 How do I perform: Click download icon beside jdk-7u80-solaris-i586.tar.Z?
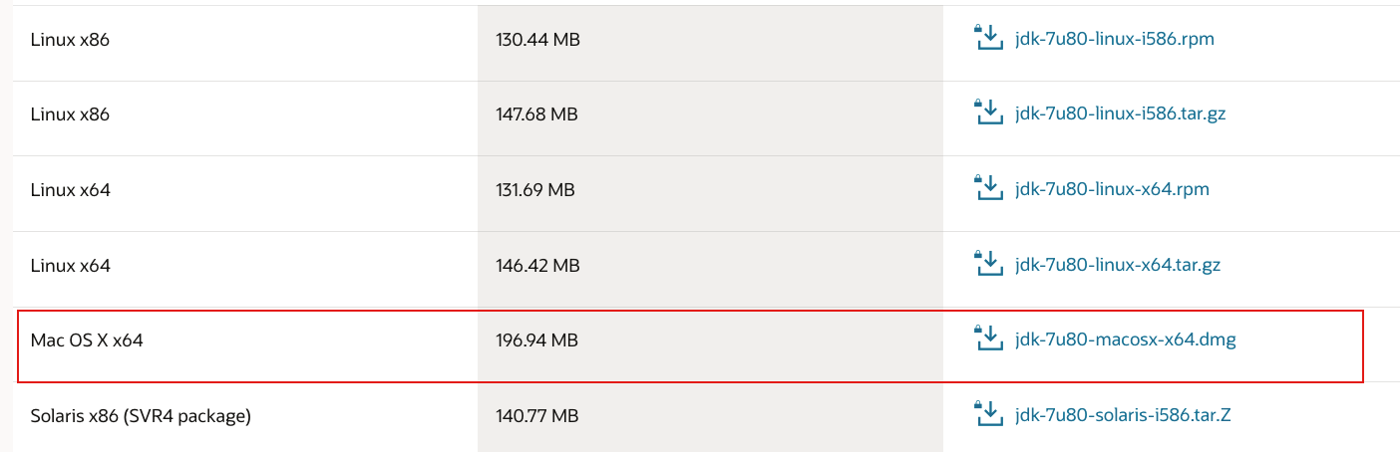tap(987, 414)
